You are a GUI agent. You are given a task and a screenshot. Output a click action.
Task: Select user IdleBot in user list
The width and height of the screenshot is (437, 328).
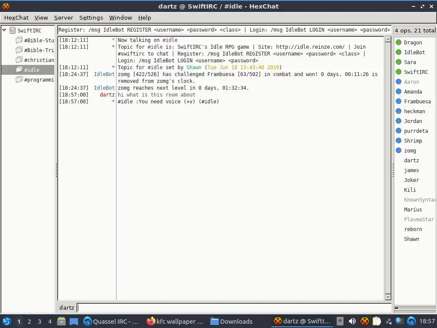pos(414,52)
